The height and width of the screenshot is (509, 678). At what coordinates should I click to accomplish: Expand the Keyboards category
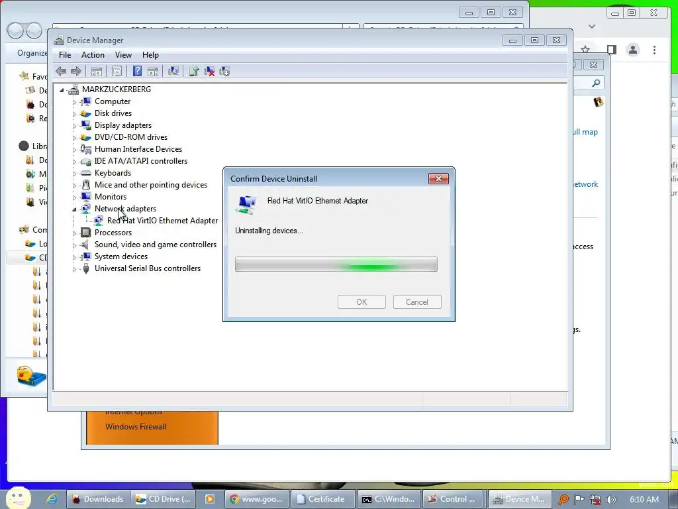(x=74, y=174)
